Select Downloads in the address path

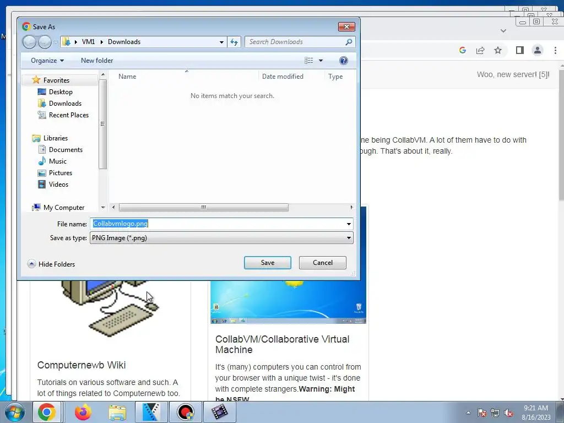[124, 42]
